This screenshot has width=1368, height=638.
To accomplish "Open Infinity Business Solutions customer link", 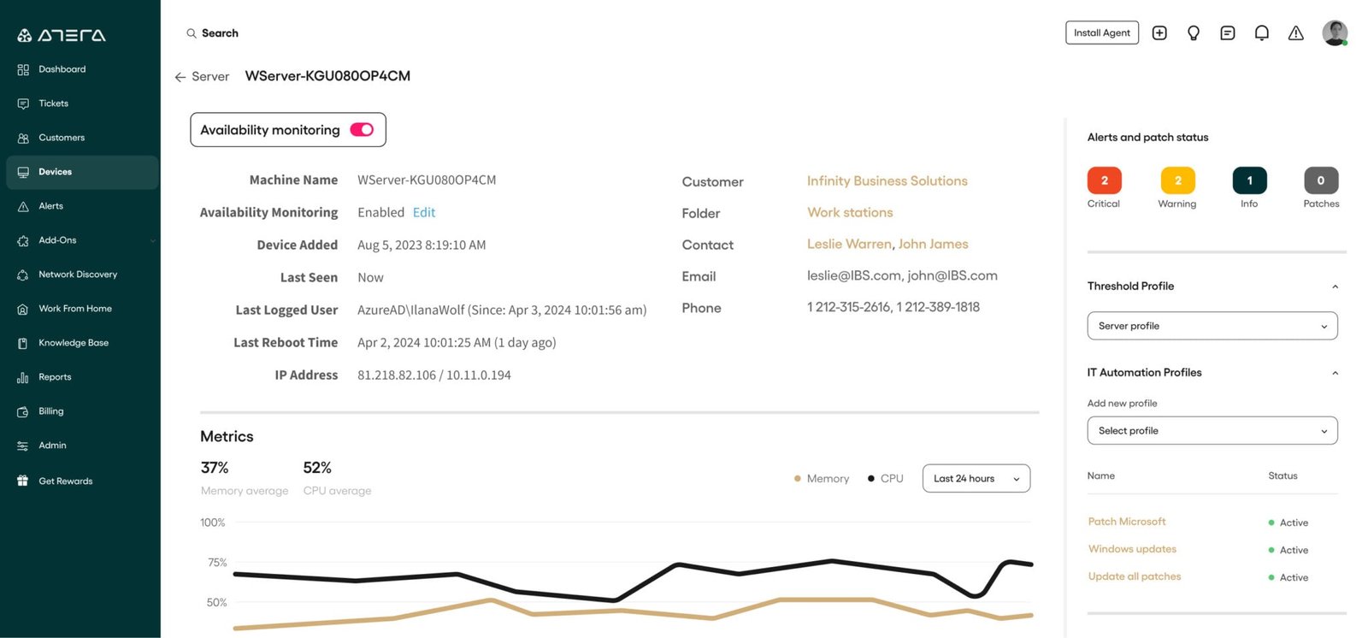I will click(887, 181).
